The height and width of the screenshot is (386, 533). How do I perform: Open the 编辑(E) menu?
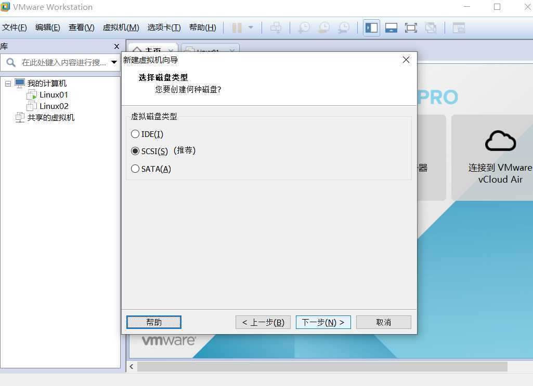click(x=48, y=27)
